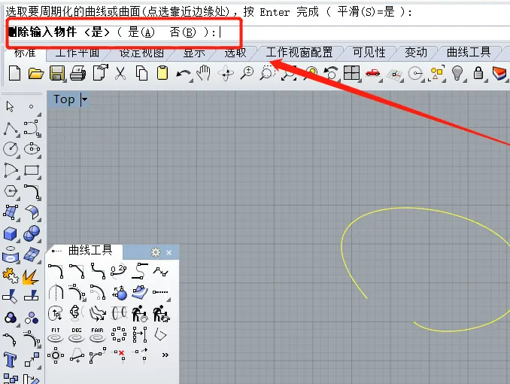Select the box solid tool

point(11,233)
